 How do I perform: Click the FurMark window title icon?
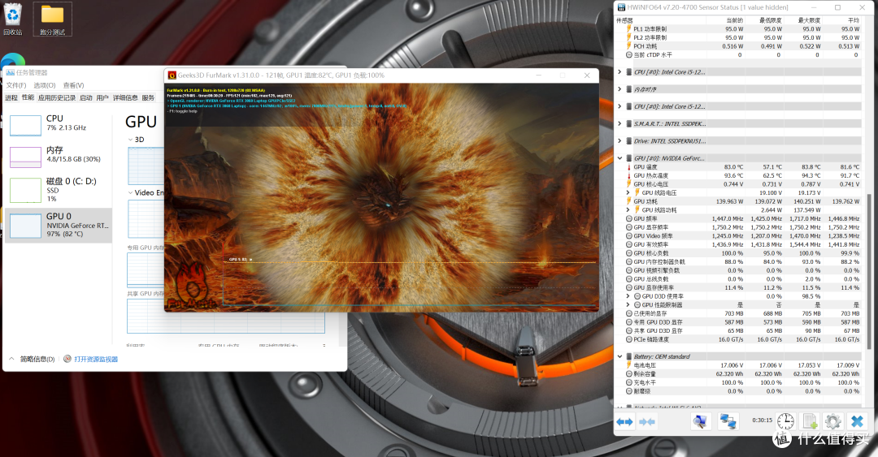[172, 75]
